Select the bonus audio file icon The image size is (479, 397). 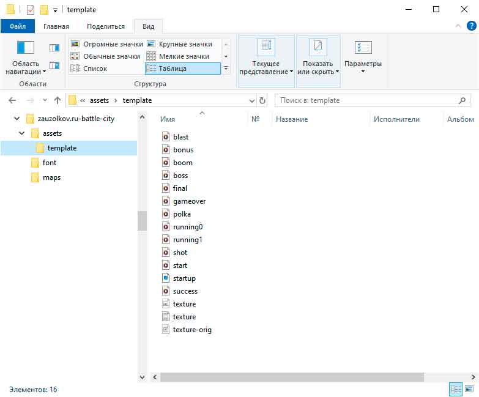pyautogui.click(x=166, y=150)
